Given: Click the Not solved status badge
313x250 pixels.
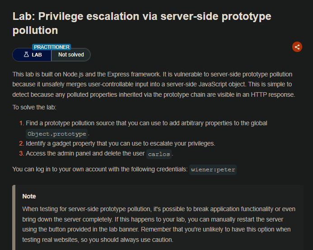Looking at the screenshot, I should (x=71, y=55).
